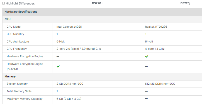
Task: Click dash icon for DS220j Maximum Memory Capacity
Action: pos(146,99)
